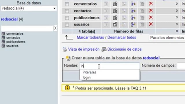Drop publicaciones table with red X
The width and height of the screenshot is (185, 104).
click(x=151, y=17)
